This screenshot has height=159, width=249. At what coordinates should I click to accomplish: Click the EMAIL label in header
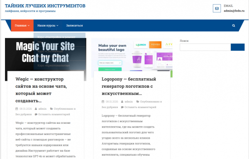[228, 6]
